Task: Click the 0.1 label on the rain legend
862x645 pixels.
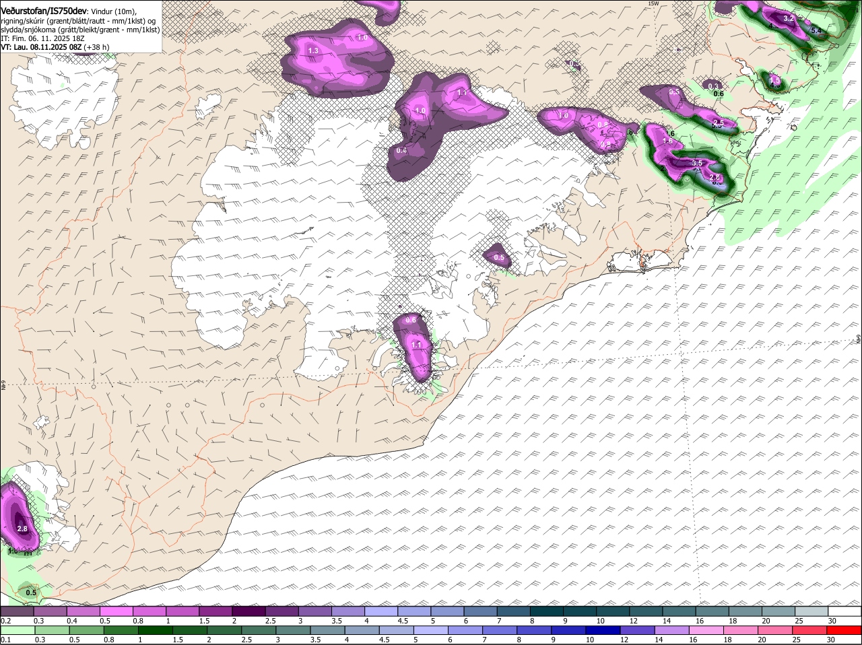Action: [x=5, y=640]
